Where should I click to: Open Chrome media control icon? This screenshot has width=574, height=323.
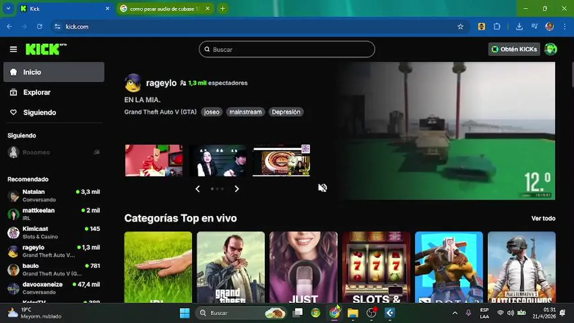click(534, 26)
